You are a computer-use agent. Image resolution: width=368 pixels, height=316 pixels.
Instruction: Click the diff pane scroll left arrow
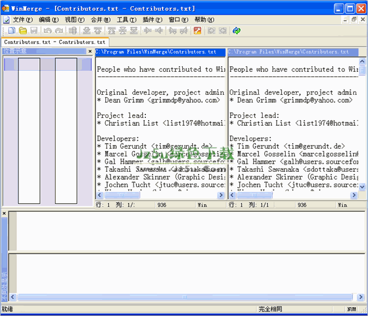tap(12, 297)
